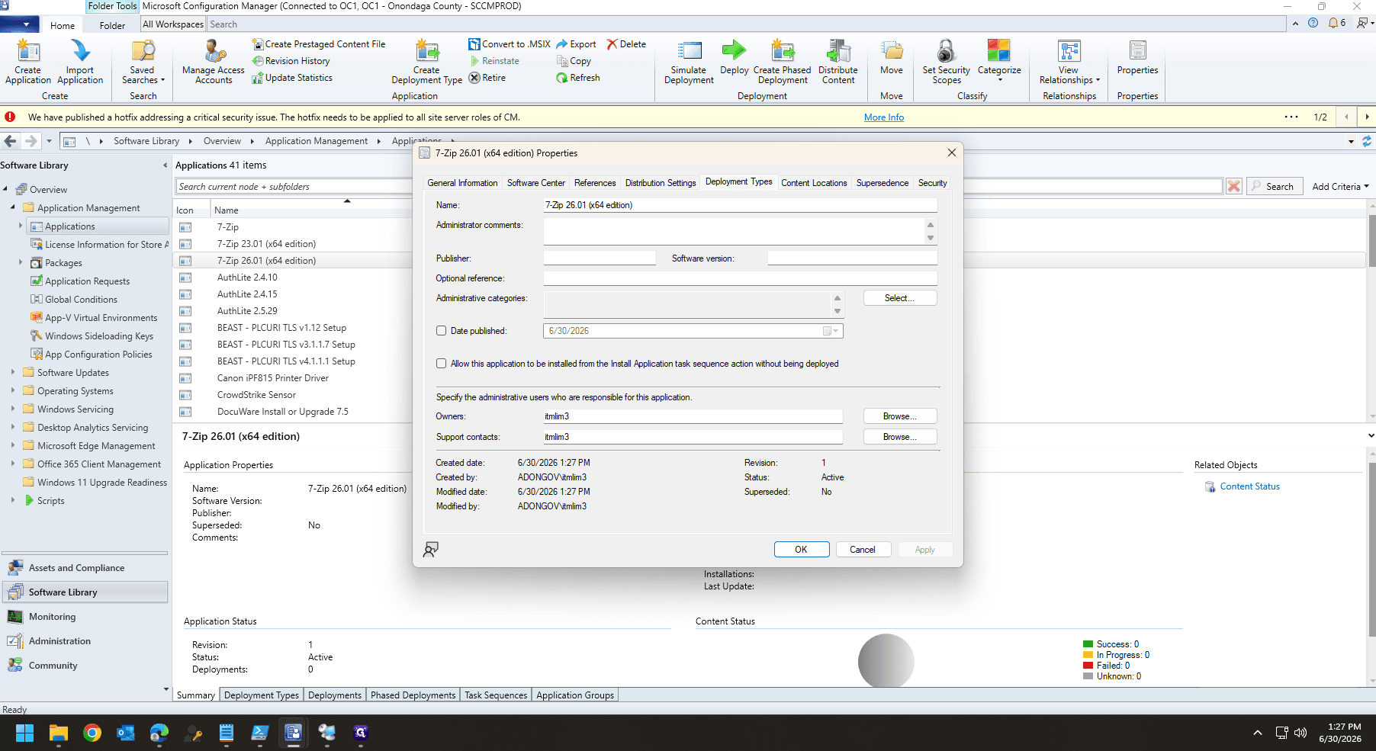Open Google Chrome from taskbar

pyautogui.click(x=92, y=733)
